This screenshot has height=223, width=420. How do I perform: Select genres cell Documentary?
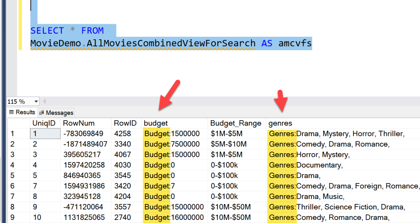coord(343,165)
